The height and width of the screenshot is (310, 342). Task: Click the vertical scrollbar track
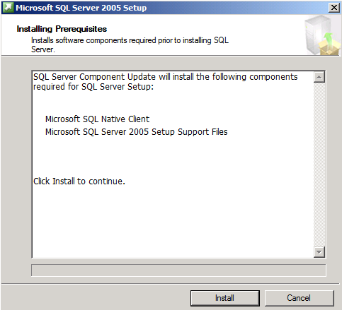pyautogui.click(x=319, y=165)
